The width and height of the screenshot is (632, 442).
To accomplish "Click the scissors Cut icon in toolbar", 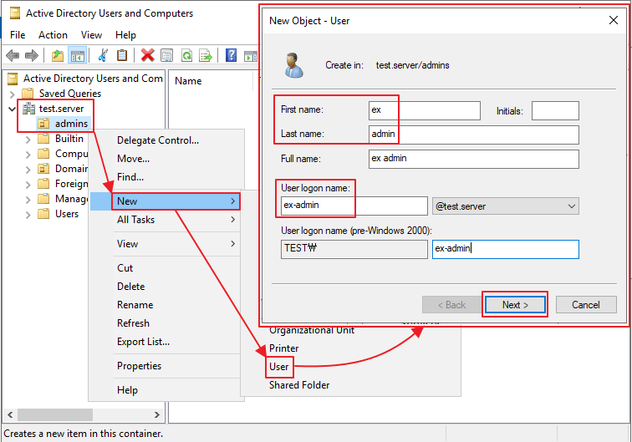I will [103, 55].
